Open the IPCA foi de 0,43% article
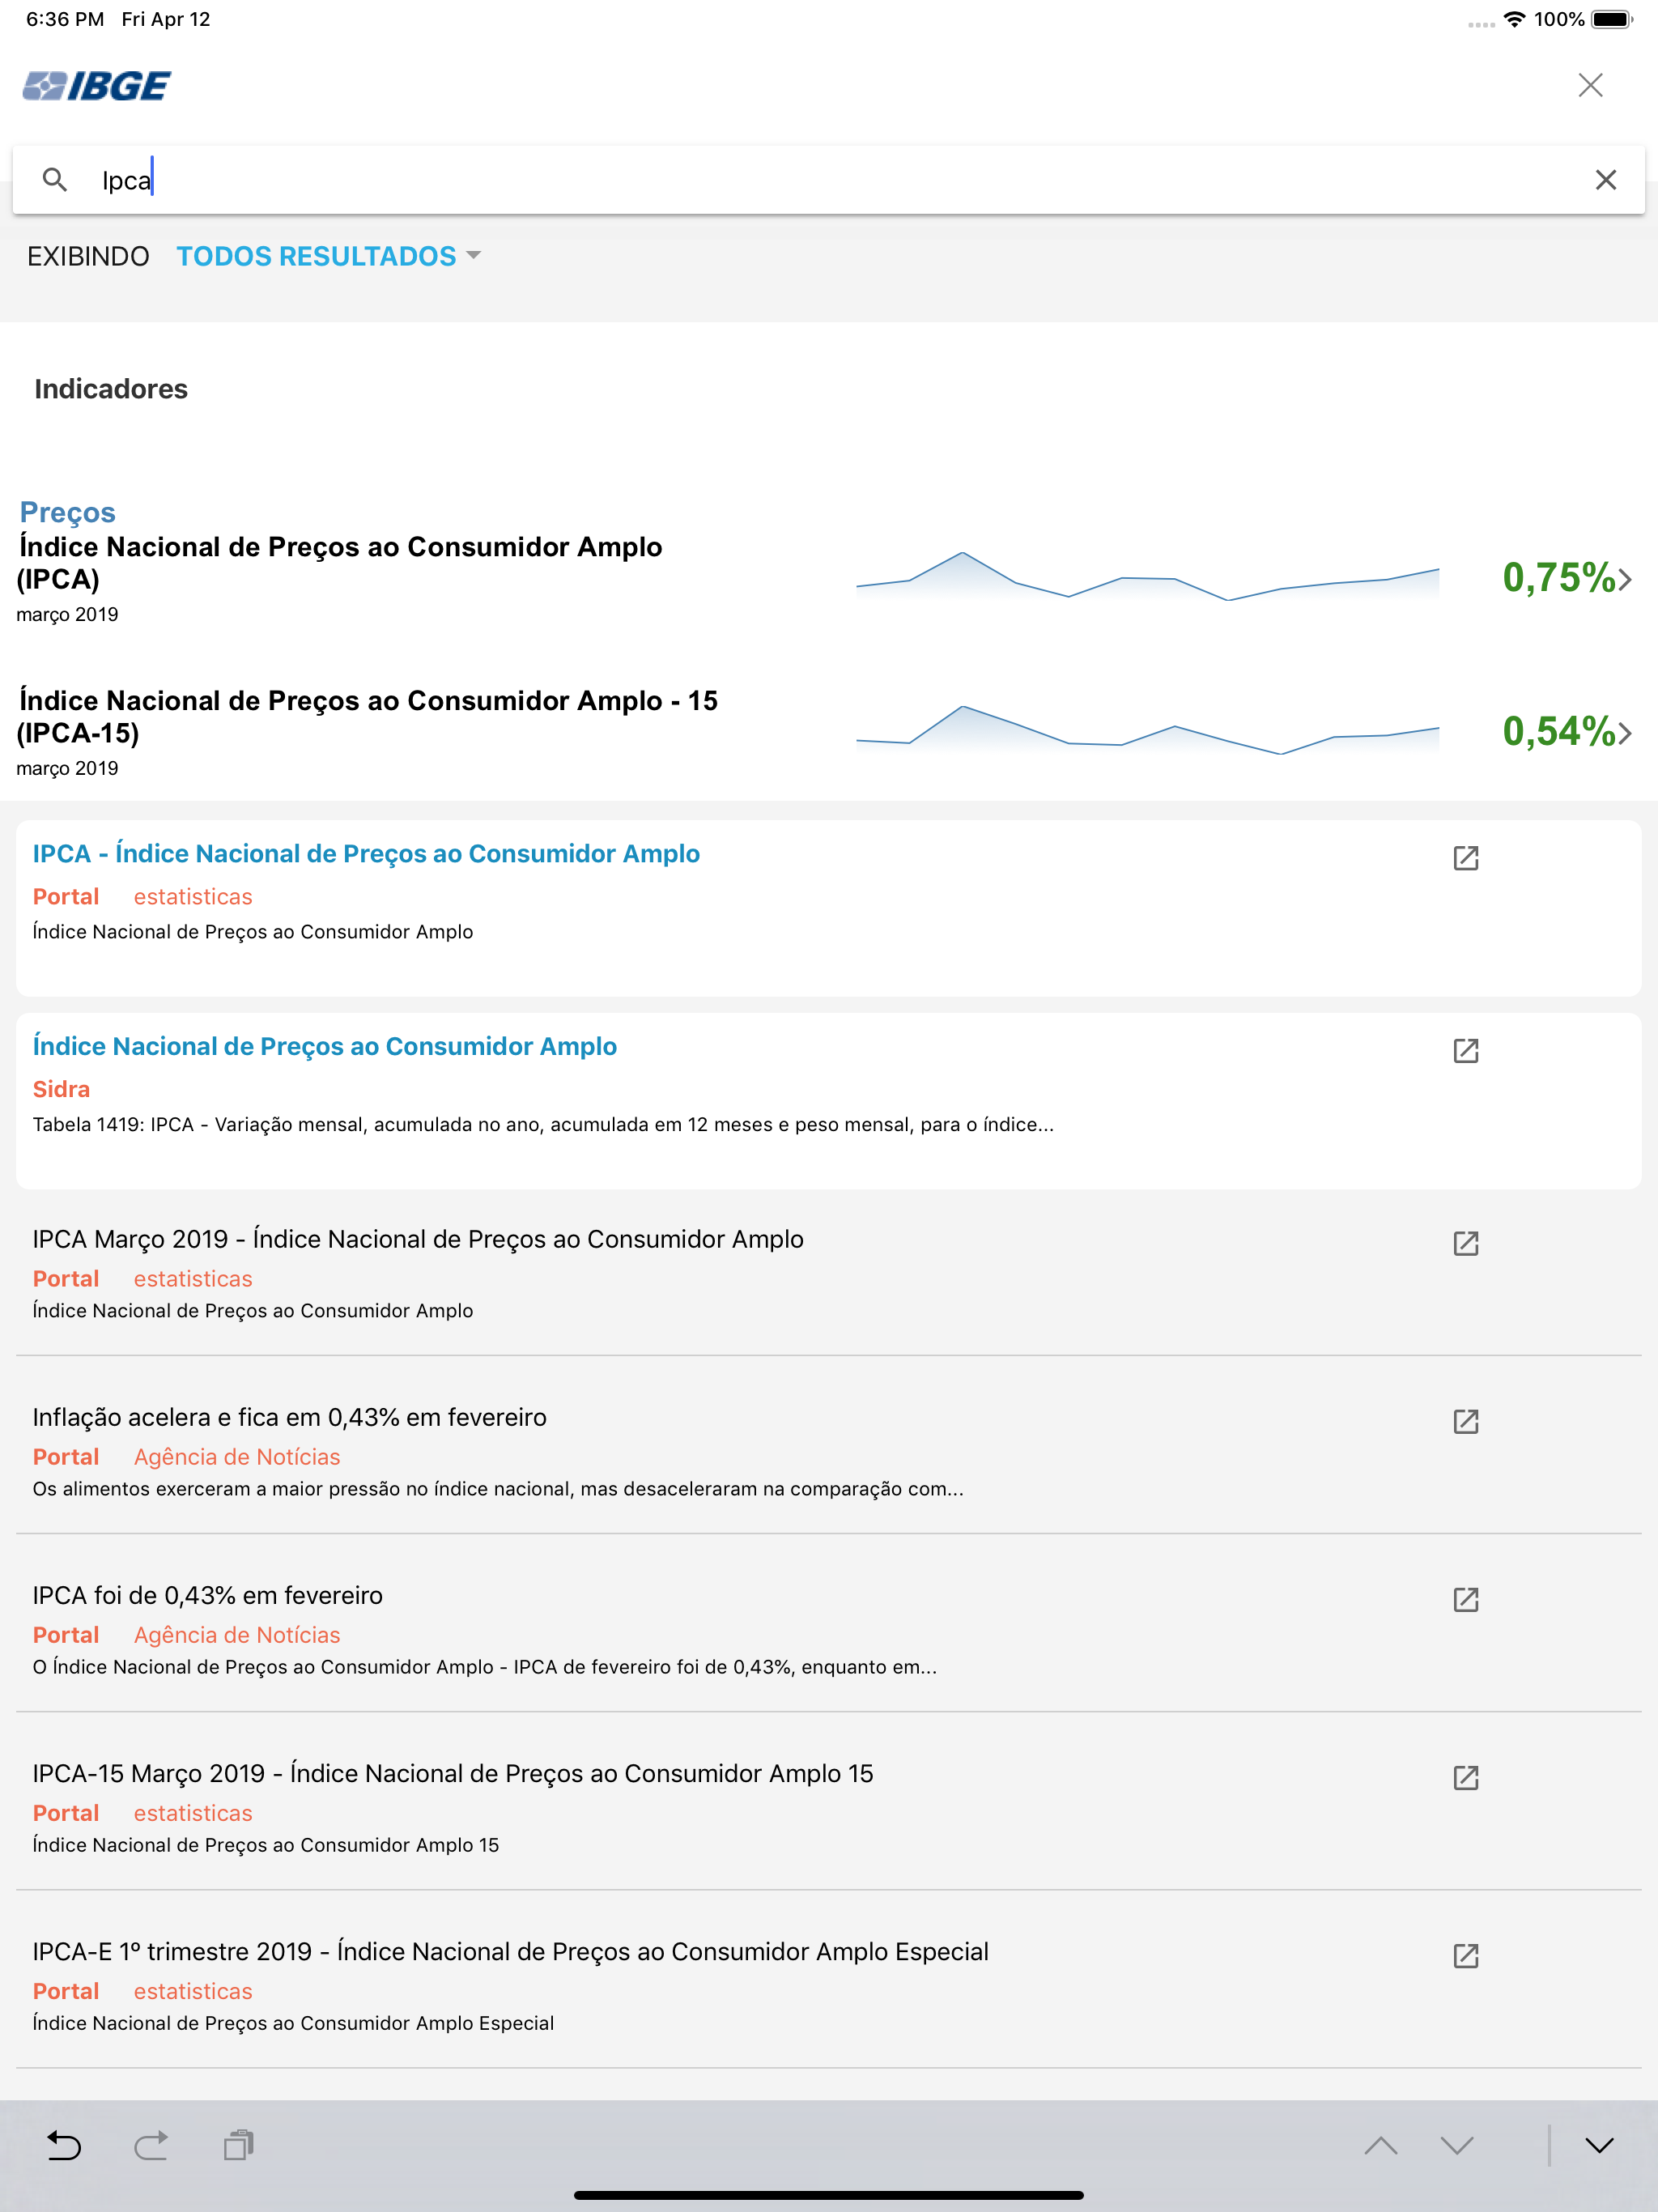This screenshot has width=1658, height=2212. click(207, 1595)
